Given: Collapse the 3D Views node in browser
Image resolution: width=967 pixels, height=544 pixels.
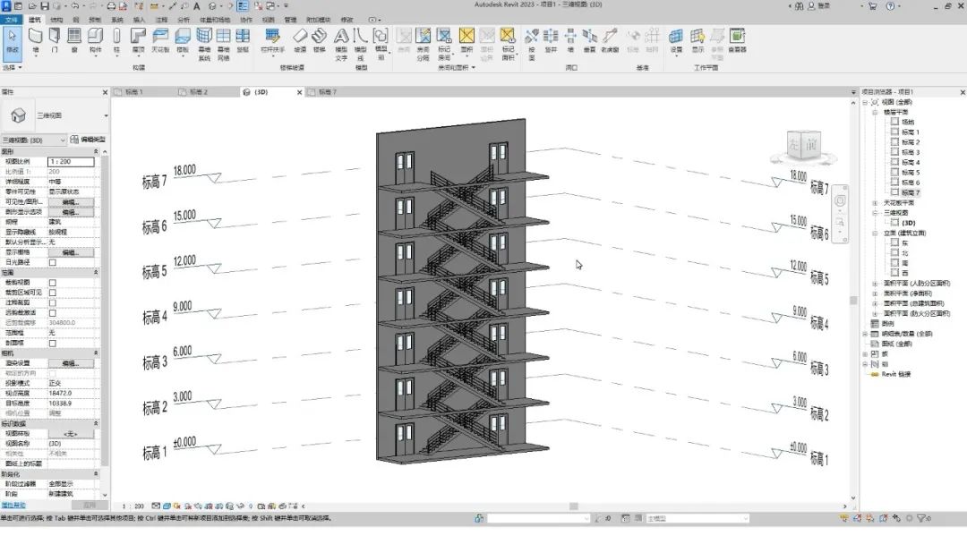Looking at the screenshot, I should tap(875, 213).
